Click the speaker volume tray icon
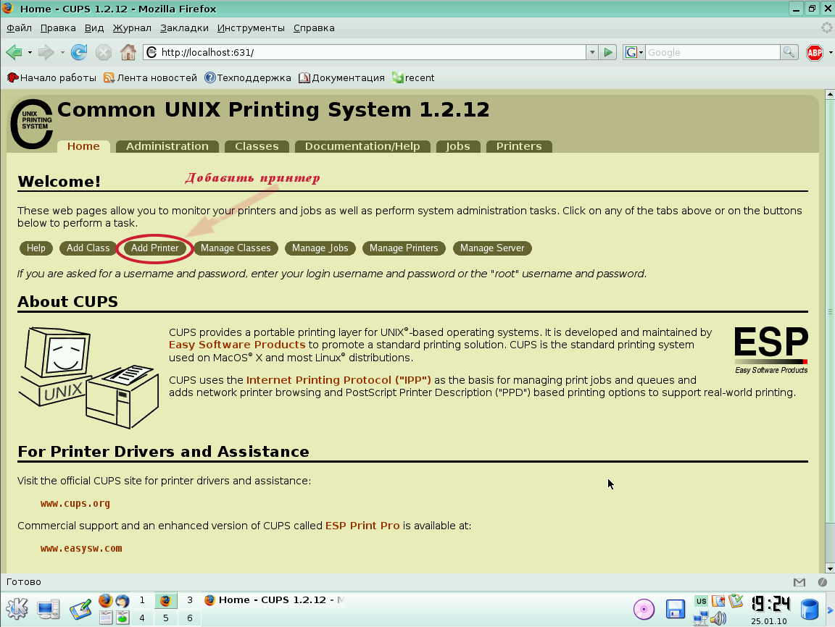This screenshot has width=835, height=627. coord(718,618)
